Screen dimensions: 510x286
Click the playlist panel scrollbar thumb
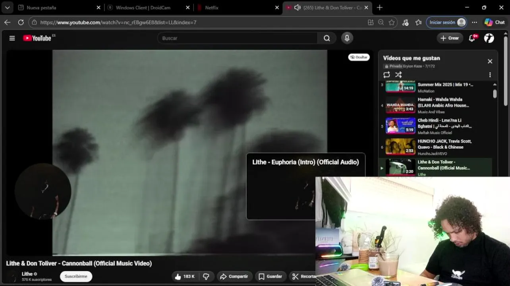pyautogui.click(x=495, y=93)
